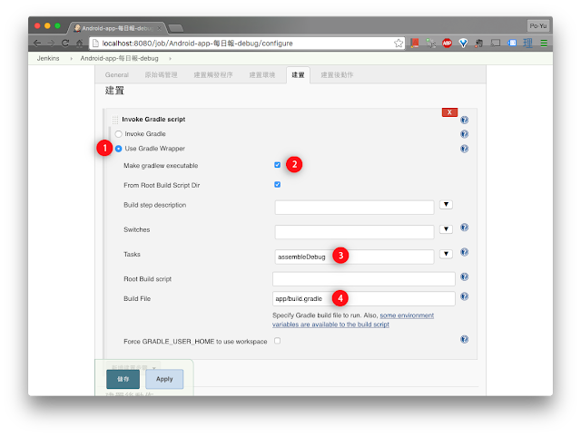Go to Jenkins breadcrumb link

pyautogui.click(x=48, y=59)
